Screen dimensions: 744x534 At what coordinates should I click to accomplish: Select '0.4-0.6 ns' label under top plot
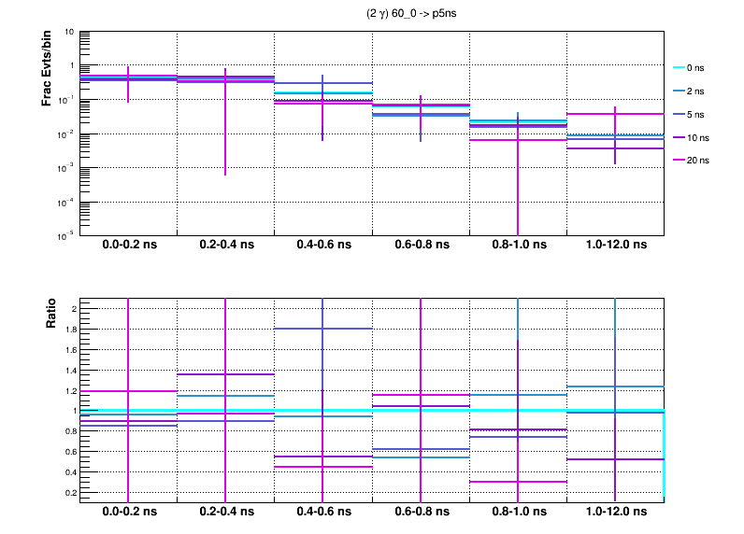point(322,246)
